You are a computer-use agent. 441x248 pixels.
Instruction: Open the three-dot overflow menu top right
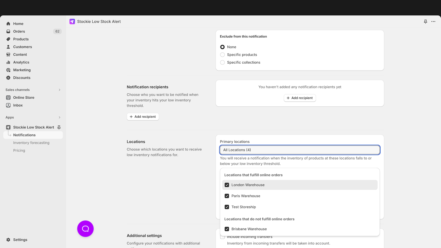433,21
